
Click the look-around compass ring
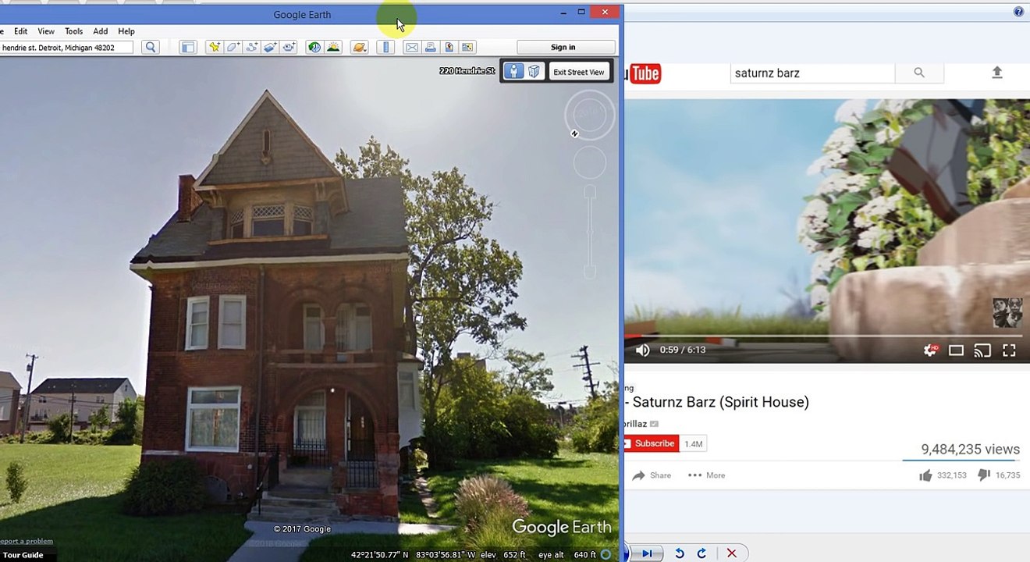coord(590,115)
